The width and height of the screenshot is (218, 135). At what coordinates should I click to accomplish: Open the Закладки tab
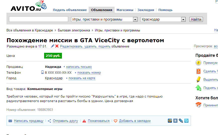[146, 10]
